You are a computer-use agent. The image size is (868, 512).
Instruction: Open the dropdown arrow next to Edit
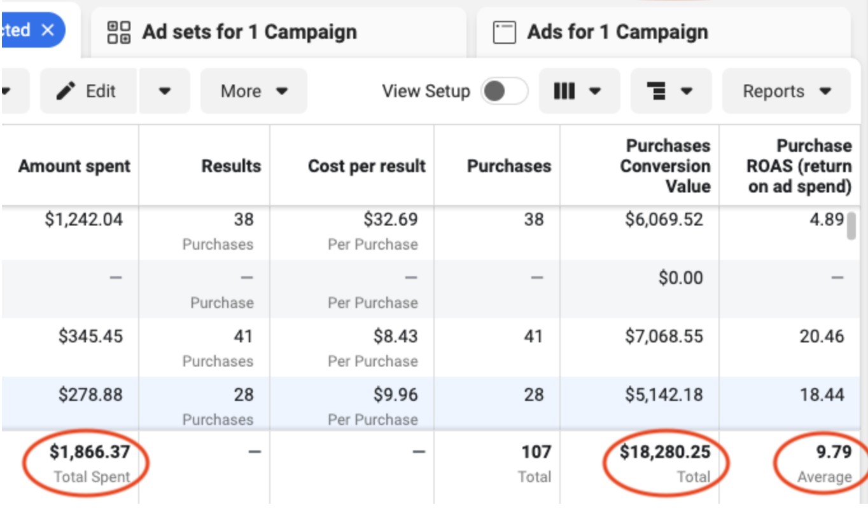click(x=164, y=91)
